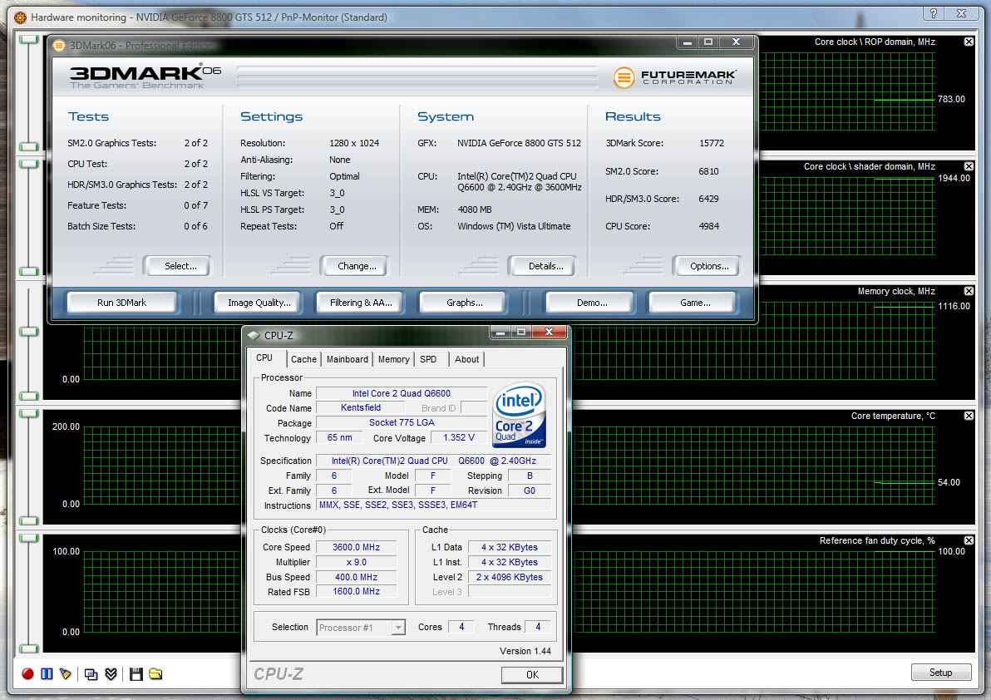Click the Image Quality... button
The width and height of the screenshot is (991, 700).
pyautogui.click(x=259, y=303)
